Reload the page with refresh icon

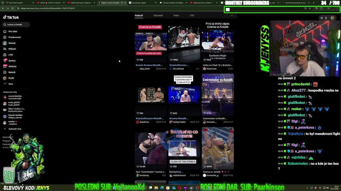tap(13, 8)
